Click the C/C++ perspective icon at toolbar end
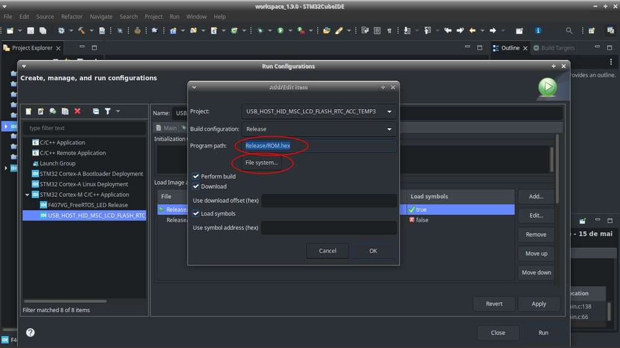Image resolution: width=620 pixels, height=348 pixels. 610,30
